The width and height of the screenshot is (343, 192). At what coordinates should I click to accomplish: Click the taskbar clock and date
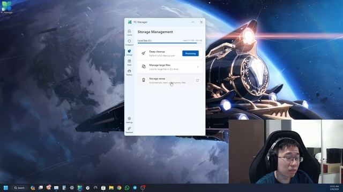tap(334, 188)
